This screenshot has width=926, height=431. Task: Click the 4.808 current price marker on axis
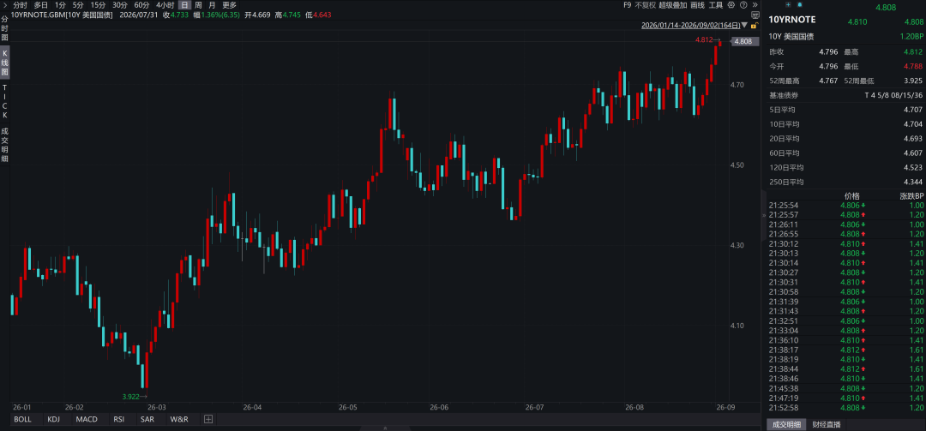click(745, 42)
